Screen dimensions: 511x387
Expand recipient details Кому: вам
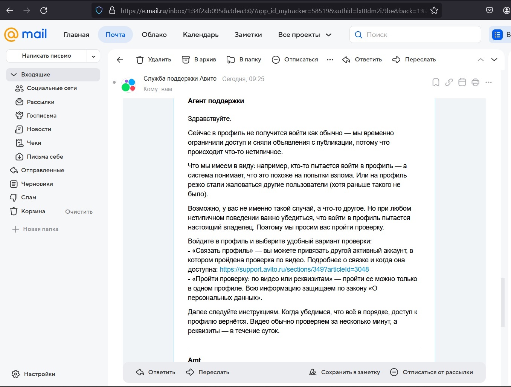tap(158, 89)
